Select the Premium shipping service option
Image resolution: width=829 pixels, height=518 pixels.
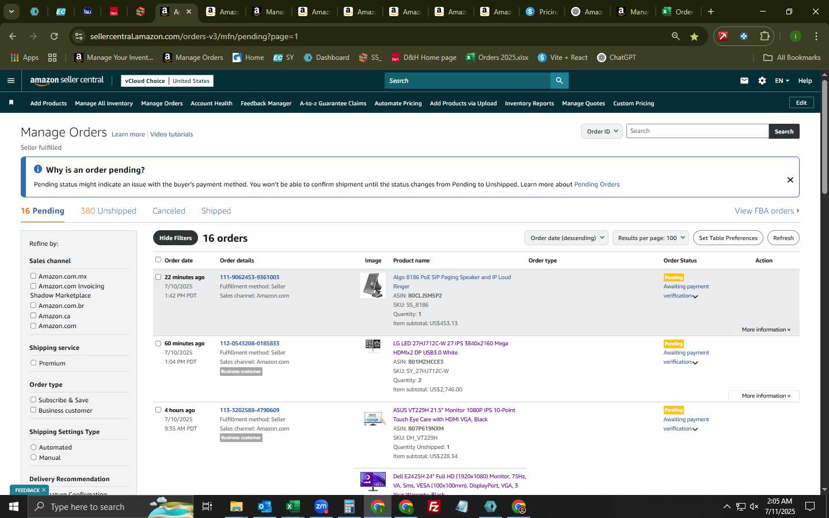point(33,363)
